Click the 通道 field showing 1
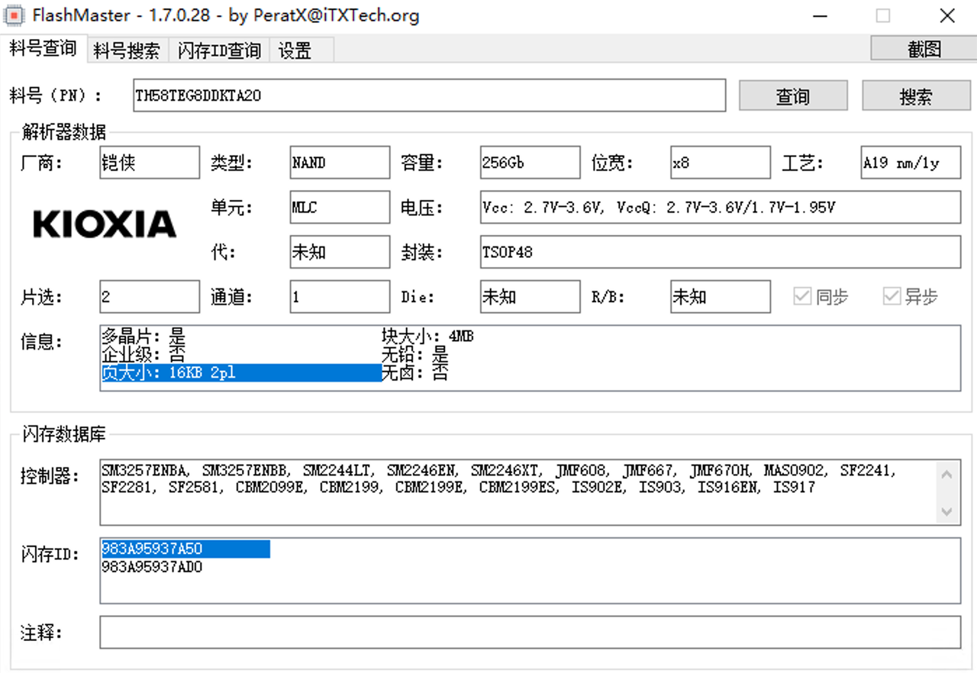The image size is (977, 673). coord(340,297)
